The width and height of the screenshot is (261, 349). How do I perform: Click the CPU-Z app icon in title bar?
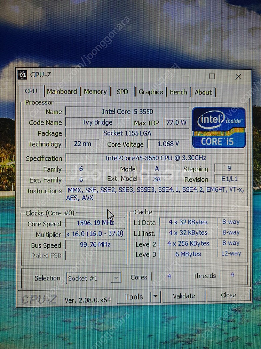pyautogui.click(x=22, y=75)
